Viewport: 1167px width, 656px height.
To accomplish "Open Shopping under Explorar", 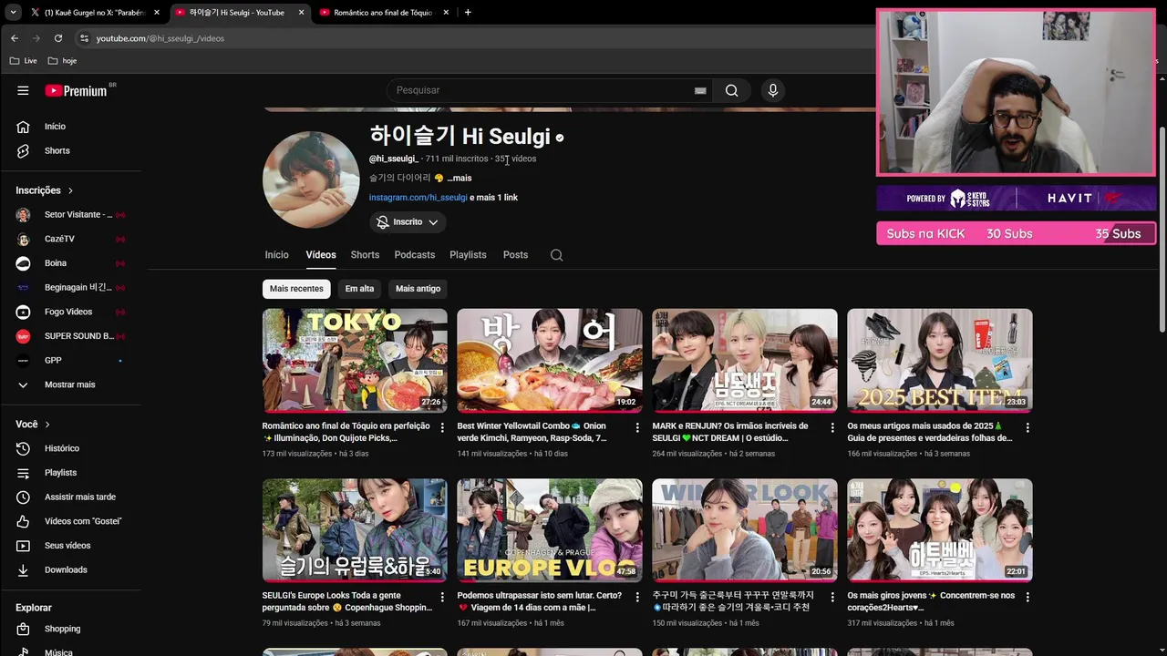I will (x=71, y=629).
